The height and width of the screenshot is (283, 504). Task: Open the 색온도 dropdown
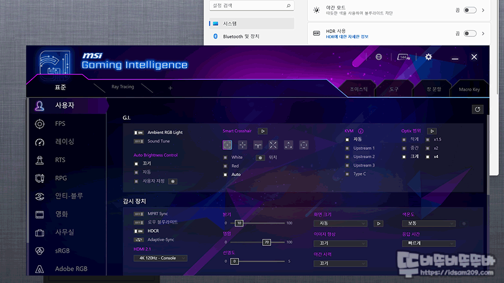click(x=429, y=223)
